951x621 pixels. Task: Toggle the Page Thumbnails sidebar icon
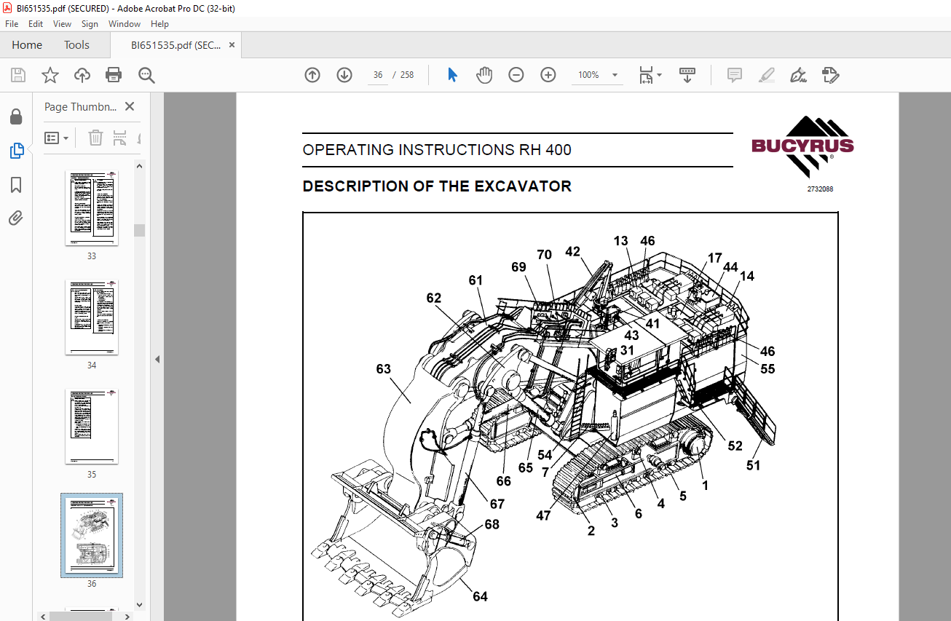tap(17, 151)
